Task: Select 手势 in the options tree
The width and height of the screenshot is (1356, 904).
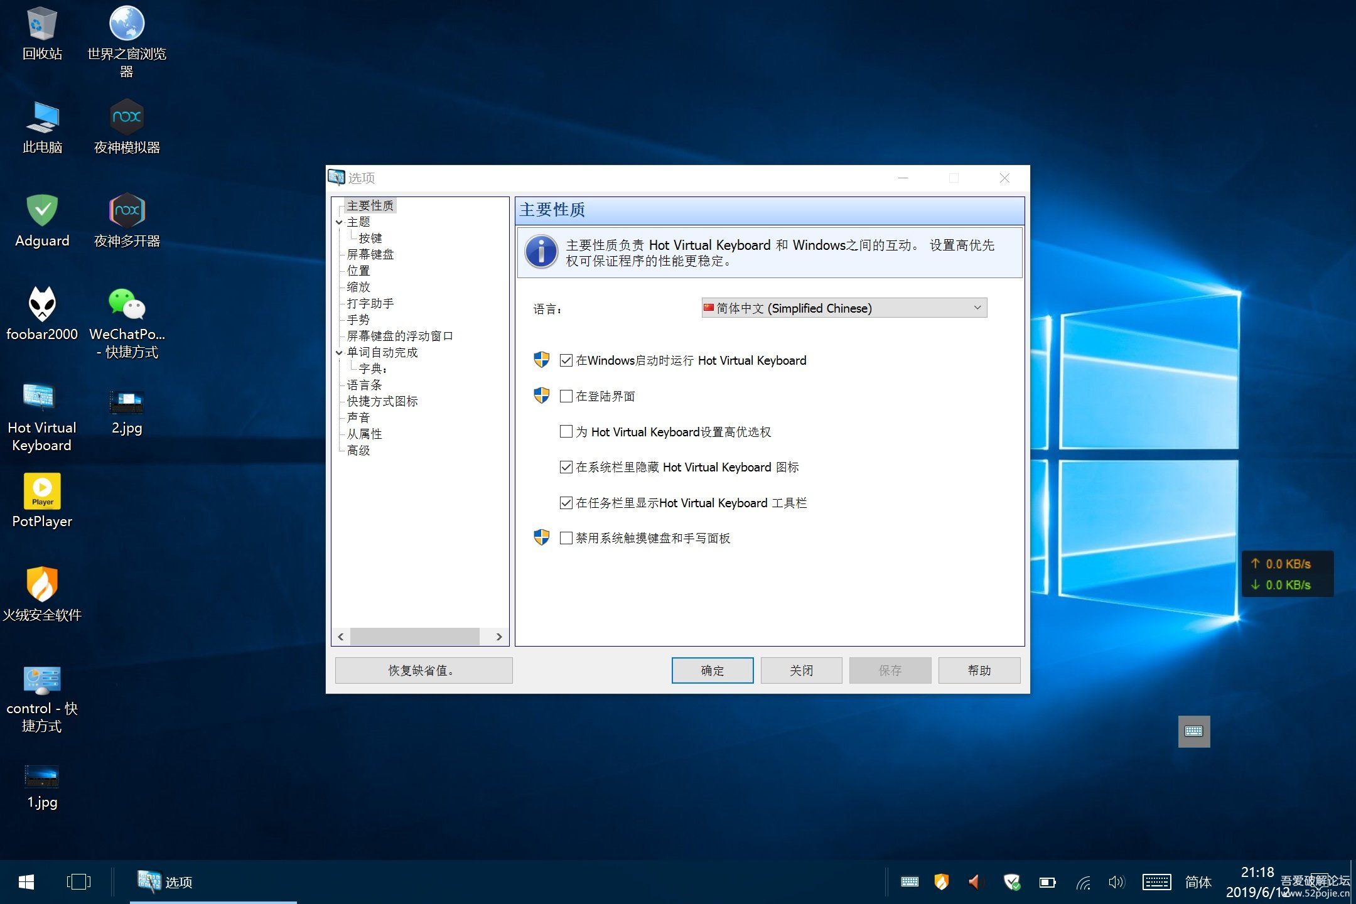Action: coord(358,320)
